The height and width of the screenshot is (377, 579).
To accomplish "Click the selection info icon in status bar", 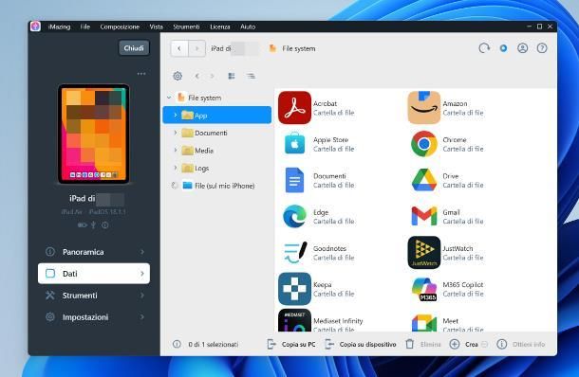I will [177, 344].
